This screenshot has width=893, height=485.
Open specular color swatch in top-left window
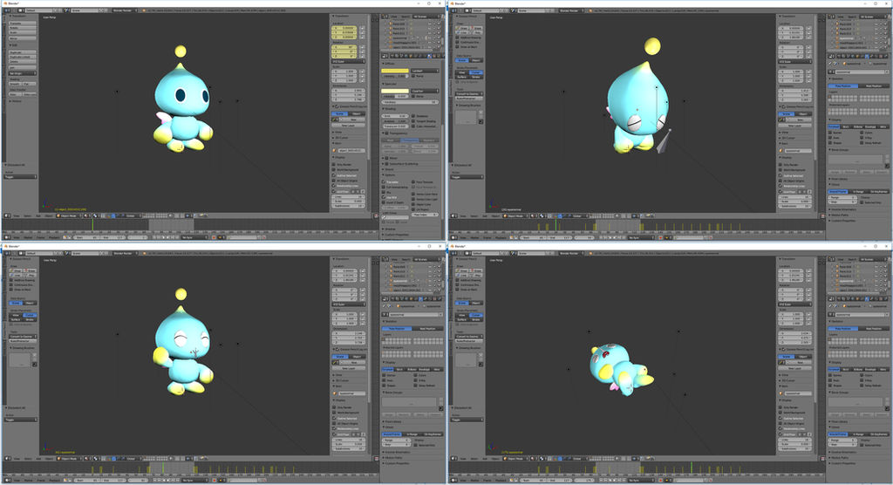coord(395,92)
